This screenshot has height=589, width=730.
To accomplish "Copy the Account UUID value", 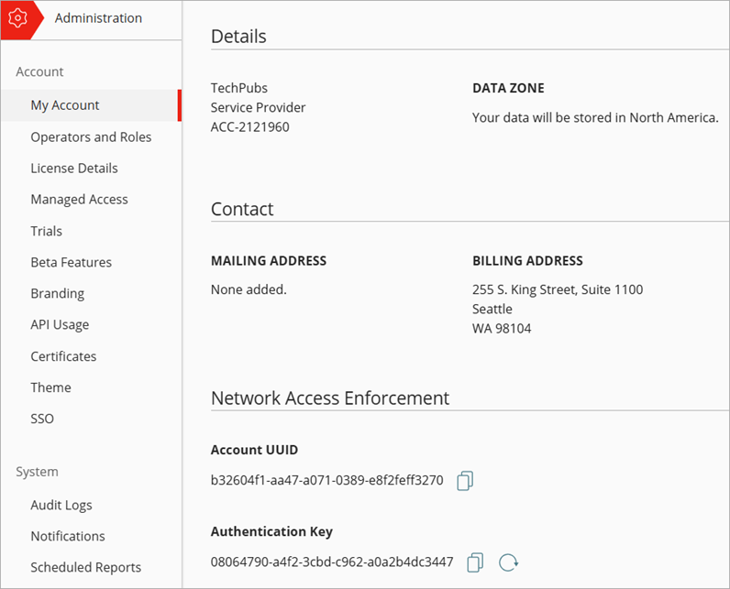I will coord(465,481).
